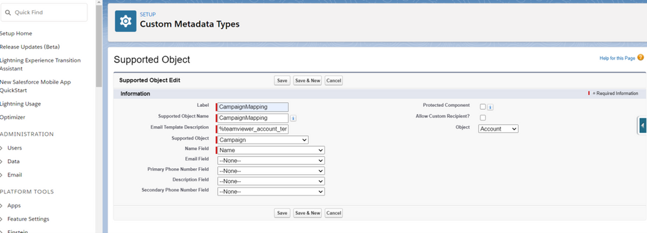Click the Quick Find search icon
The height and width of the screenshot is (233, 647).
coord(8,13)
